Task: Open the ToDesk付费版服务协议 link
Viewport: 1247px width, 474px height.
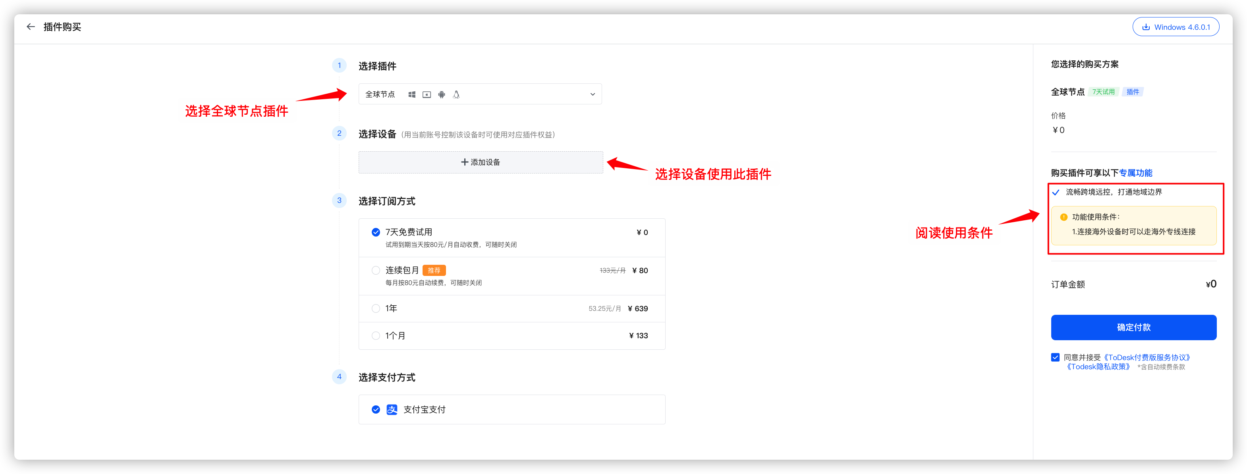Action: click(1146, 357)
